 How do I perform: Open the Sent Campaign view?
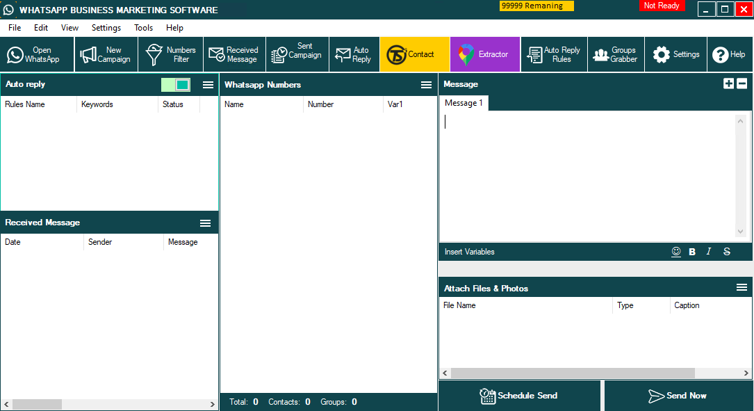(297, 54)
